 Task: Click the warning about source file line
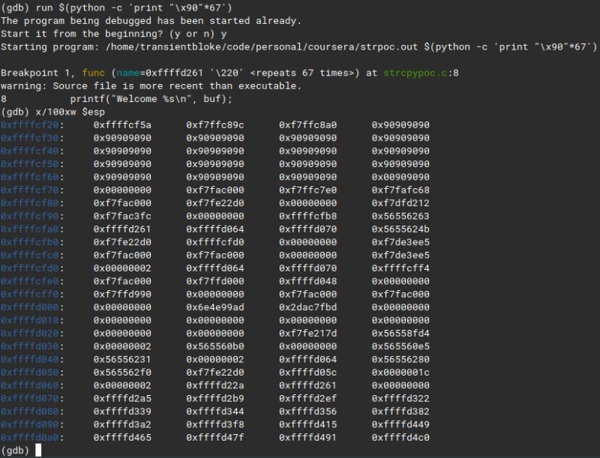tap(151, 85)
